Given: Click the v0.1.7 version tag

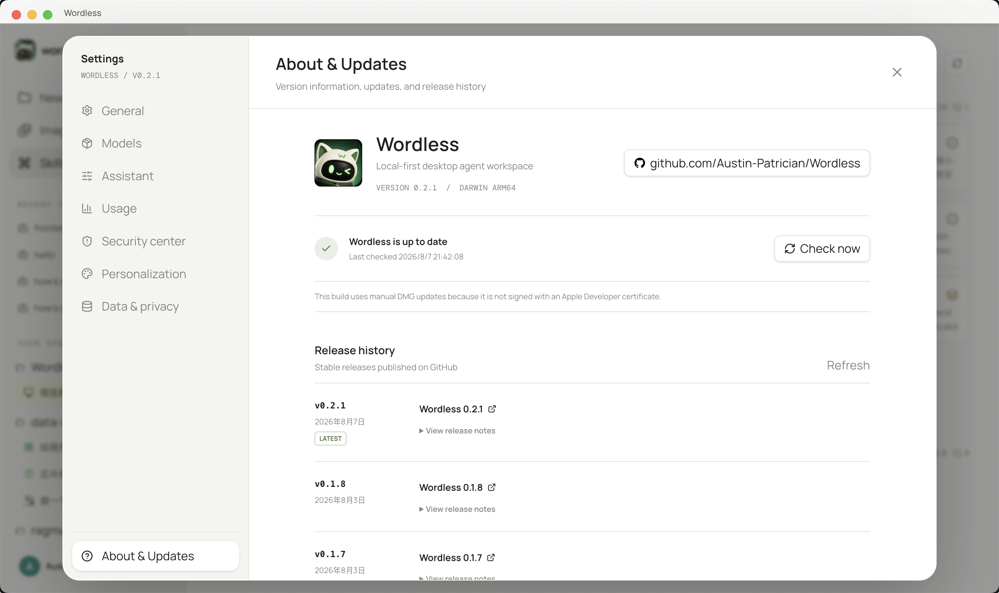Looking at the screenshot, I should 330,554.
